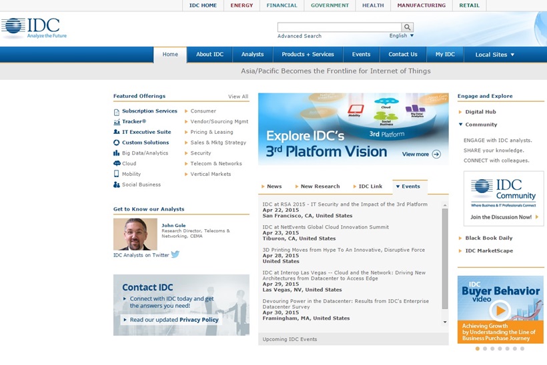Collapse the Community section
The image size is (547, 365).
[x=478, y=125]
